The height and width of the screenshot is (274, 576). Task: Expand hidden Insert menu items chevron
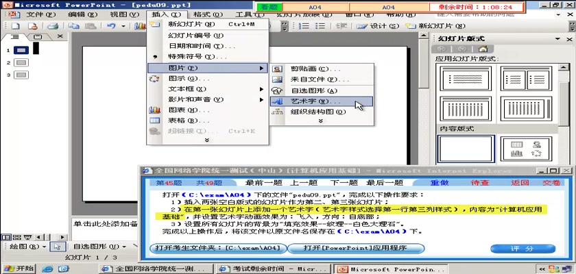point(207,140)
